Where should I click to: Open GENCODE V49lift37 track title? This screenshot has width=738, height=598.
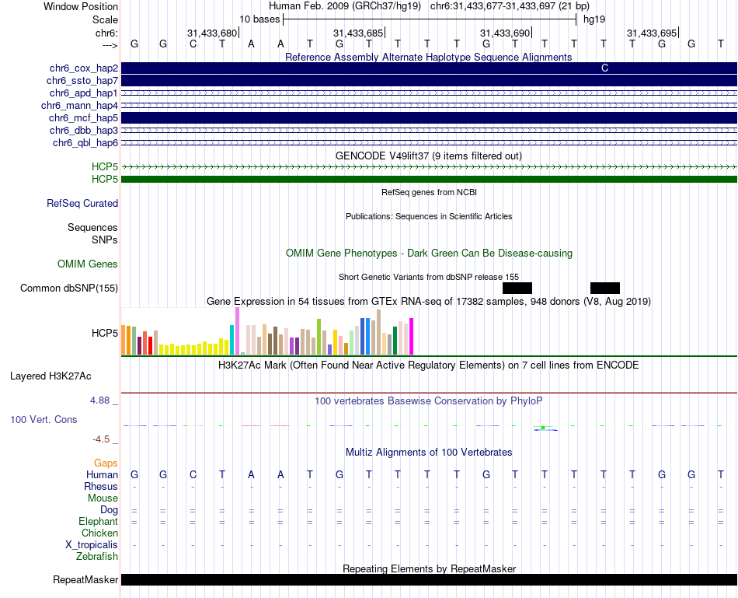coord(429,156)
